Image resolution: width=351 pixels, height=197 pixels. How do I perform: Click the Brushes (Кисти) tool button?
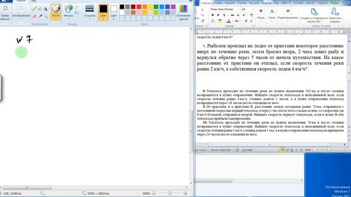[56, 12]
